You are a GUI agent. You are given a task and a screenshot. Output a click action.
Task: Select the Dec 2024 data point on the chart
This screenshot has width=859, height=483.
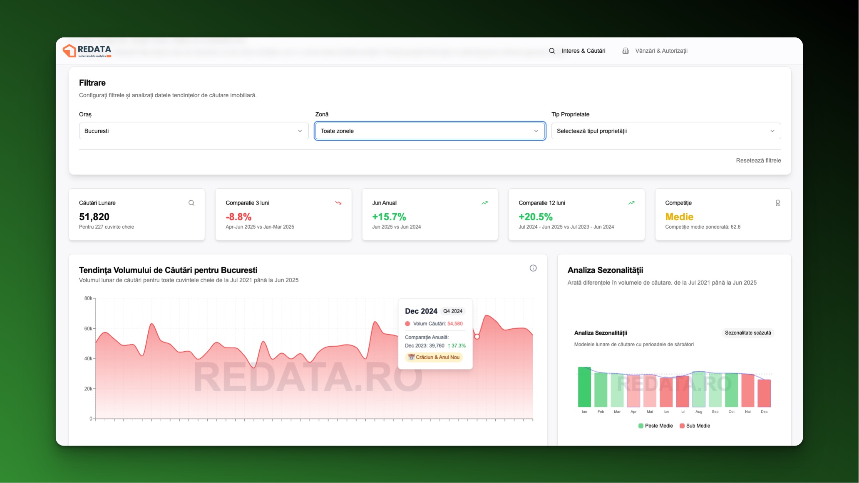477,337
